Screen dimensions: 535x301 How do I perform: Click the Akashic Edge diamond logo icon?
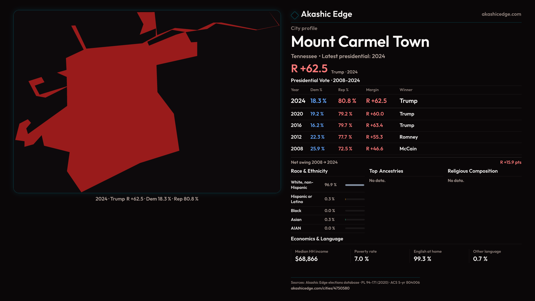pyautogui.click(x=295, y=15)
